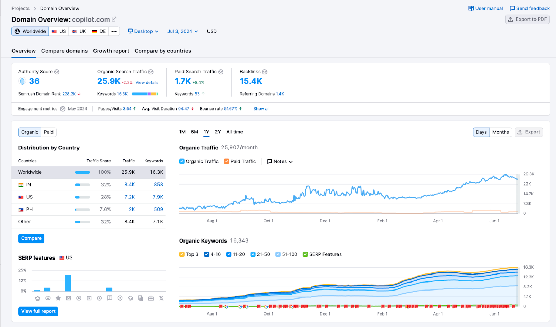Expand the Notes dropdown

point(280,161)
